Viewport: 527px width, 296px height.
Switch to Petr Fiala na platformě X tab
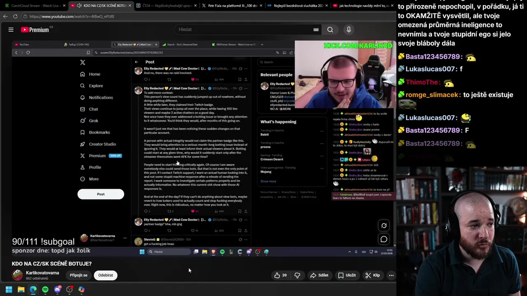232,6
